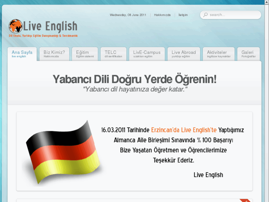Viewport: 269px width, 202px height.
Task: Go to the LivE-Campus tab
Action: [x=147, y=54]
